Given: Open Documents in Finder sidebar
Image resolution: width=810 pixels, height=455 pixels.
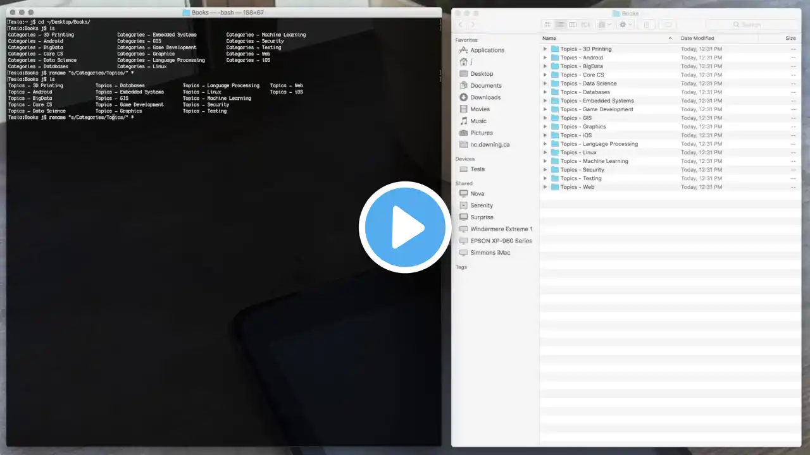Looking at the screenshot, I should [485, 86].
